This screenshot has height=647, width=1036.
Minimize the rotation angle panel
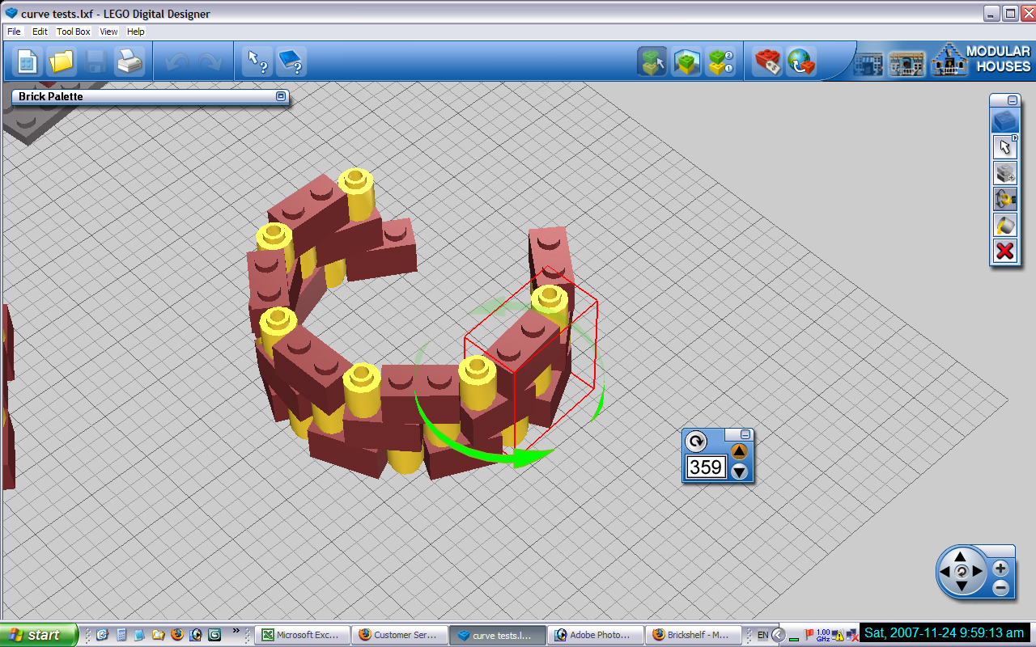(x=745, y=434)
